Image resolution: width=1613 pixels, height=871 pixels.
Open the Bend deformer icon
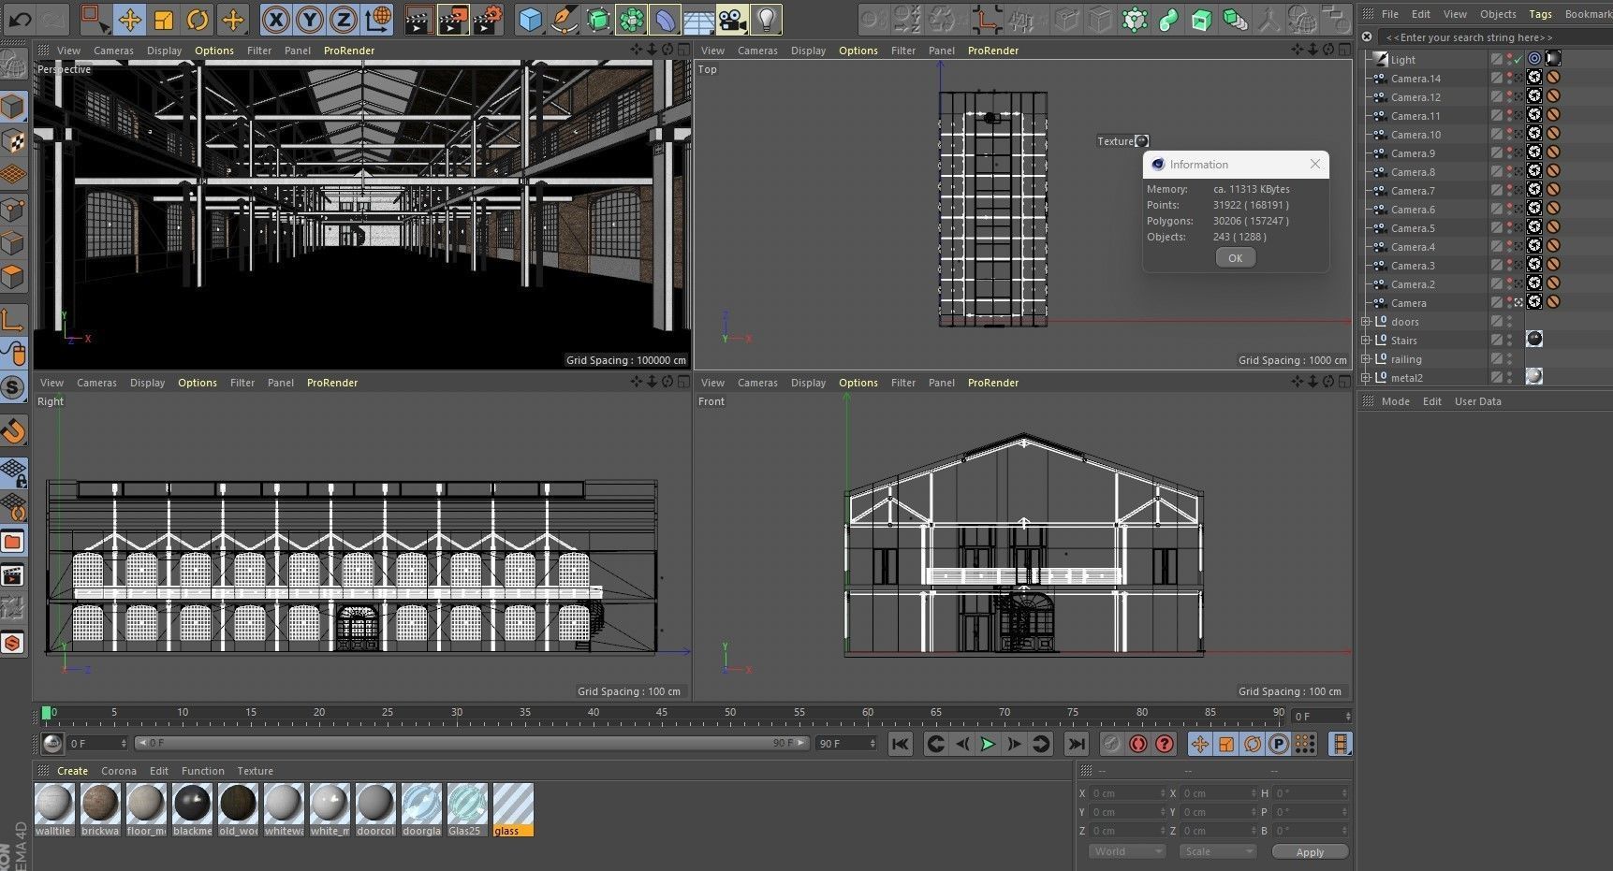click(666, 19)
